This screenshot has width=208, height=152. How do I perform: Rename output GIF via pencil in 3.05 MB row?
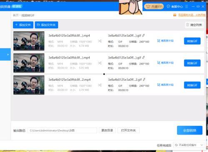(x=143, y=57)
